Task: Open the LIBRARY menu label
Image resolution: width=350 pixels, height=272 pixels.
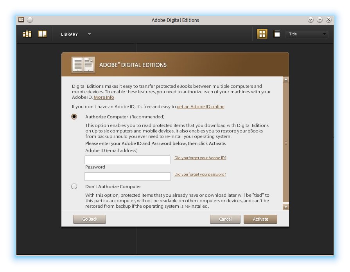Action: [69, 34]
